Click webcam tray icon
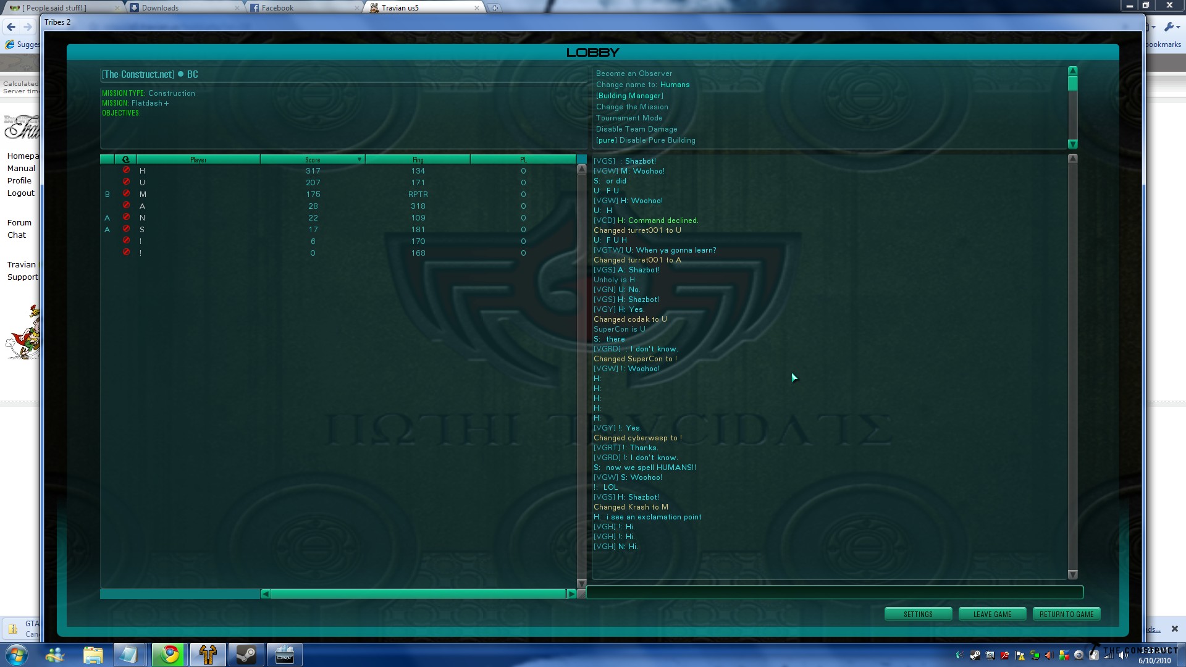Screen dimensions: 1186x667 (x=1079, y=655)
